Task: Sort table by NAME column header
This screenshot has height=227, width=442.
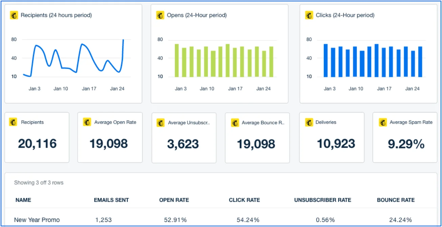Action: [x=23, y=200]
